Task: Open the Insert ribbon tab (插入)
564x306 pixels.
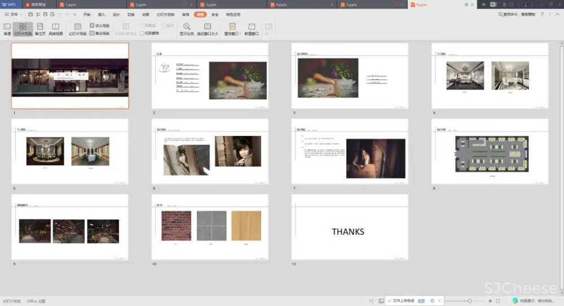Action: click(x=102, y=14)
